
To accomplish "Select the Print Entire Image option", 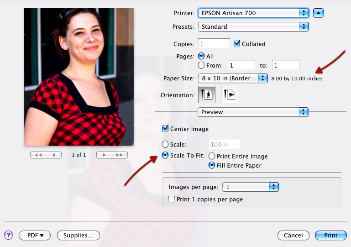I will 212,156.
